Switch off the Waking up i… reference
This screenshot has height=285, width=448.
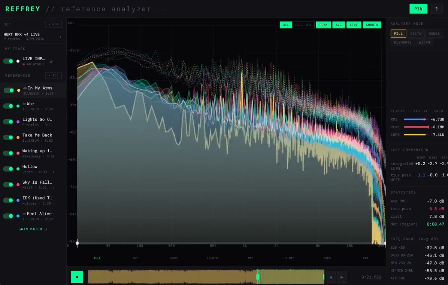(8, 153)
